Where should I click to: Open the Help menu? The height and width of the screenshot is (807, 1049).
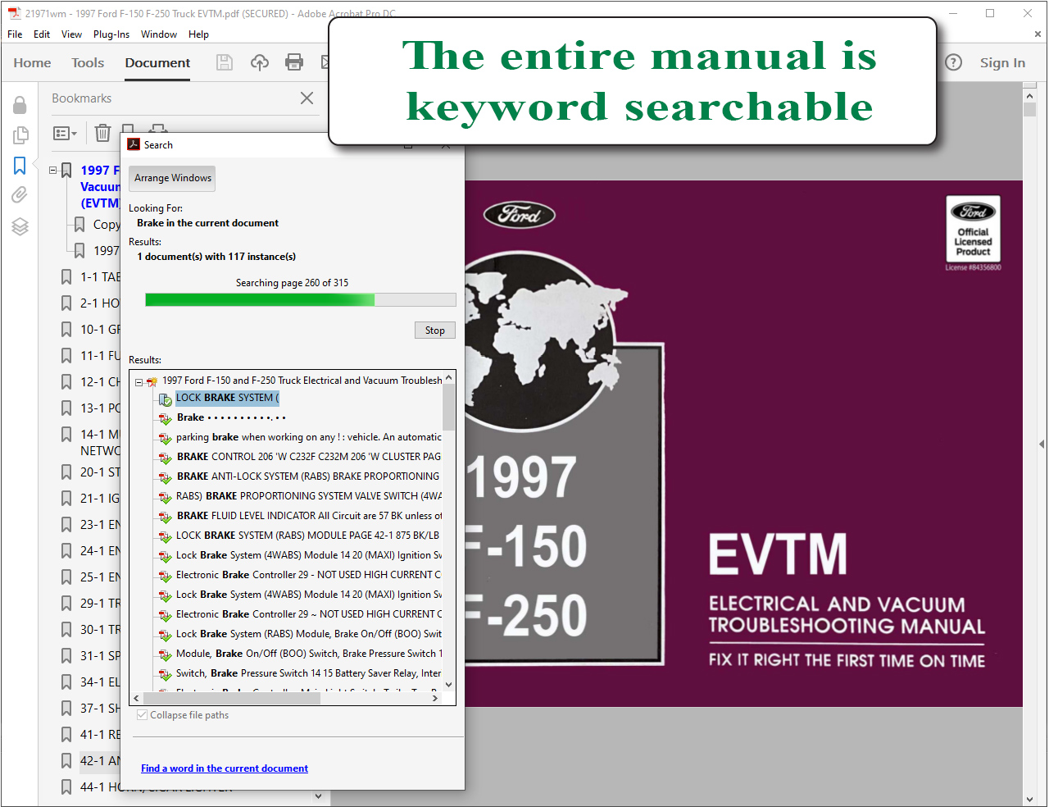click(198, 34)
